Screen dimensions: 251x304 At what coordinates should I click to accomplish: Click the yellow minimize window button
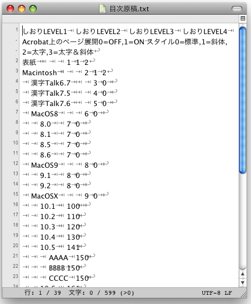click(x=22, y=9)
